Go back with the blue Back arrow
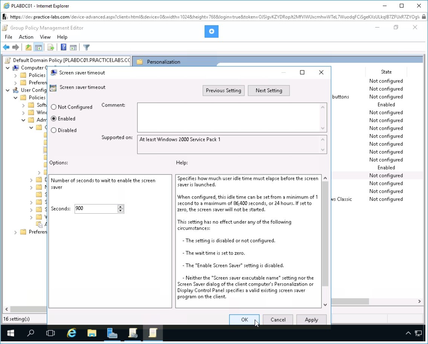 (x=6, y=47)
